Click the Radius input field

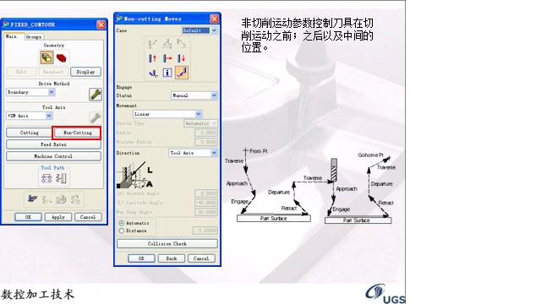(x=206, y=133)
